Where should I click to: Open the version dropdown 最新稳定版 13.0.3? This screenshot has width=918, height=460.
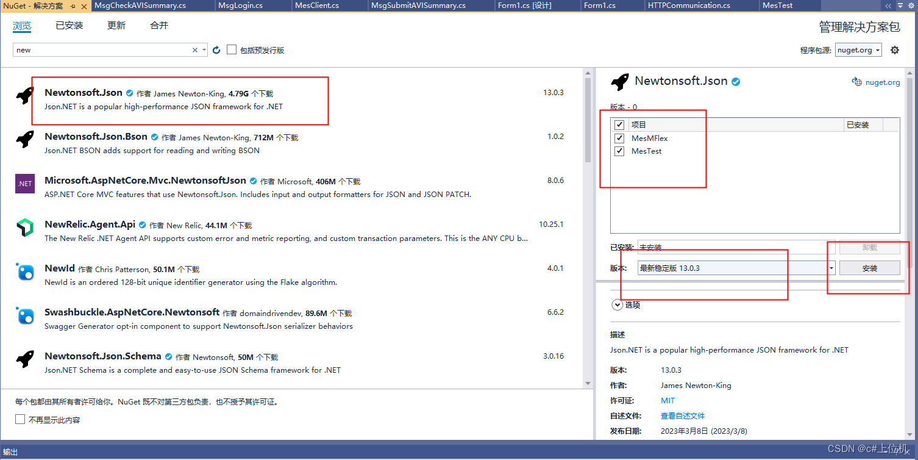(x=737, y=268)
